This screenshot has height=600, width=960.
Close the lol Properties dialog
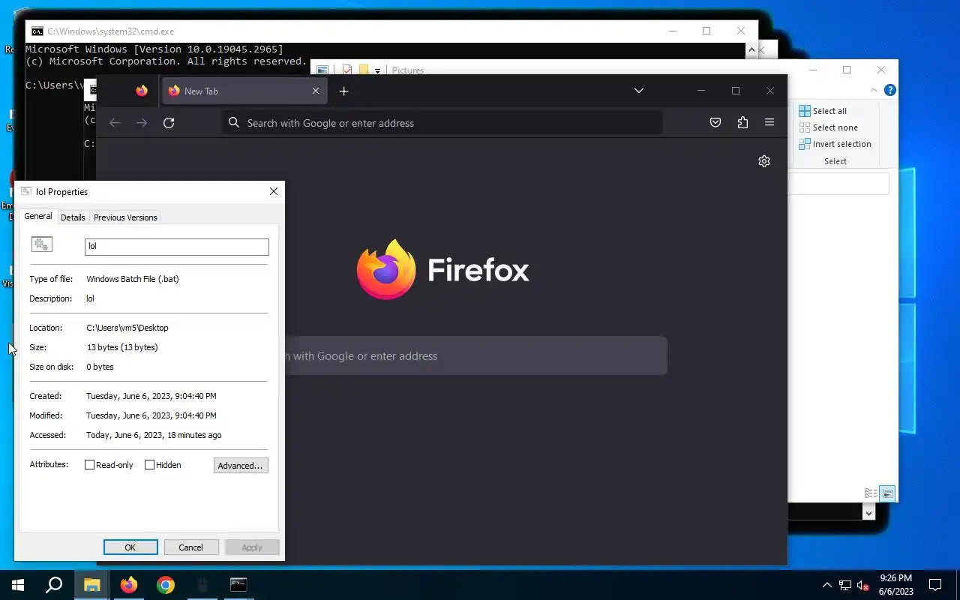pos(274,191)
